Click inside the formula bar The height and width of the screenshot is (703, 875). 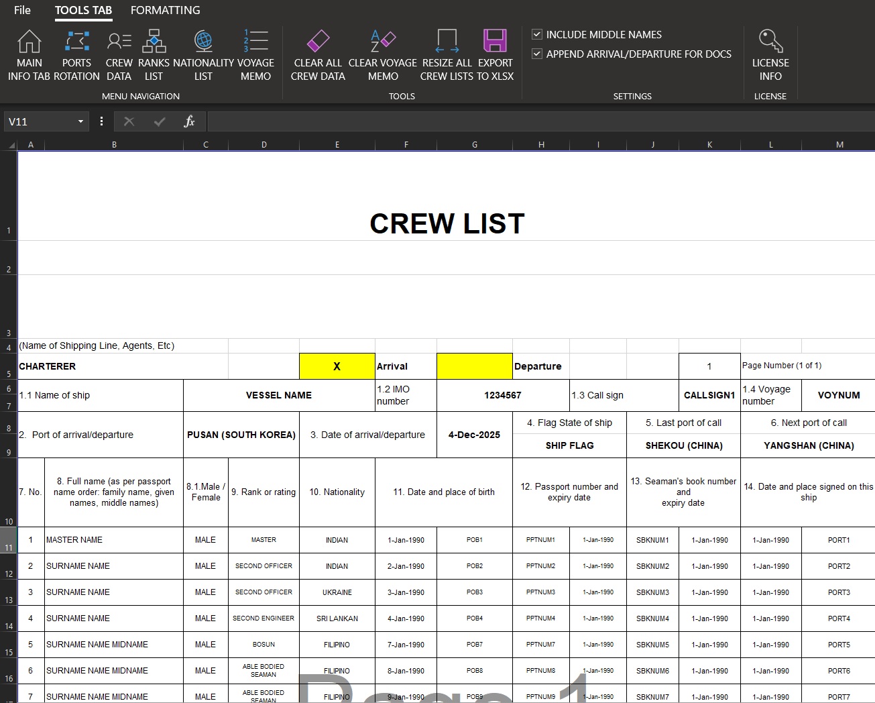click(x=536, y=121)
